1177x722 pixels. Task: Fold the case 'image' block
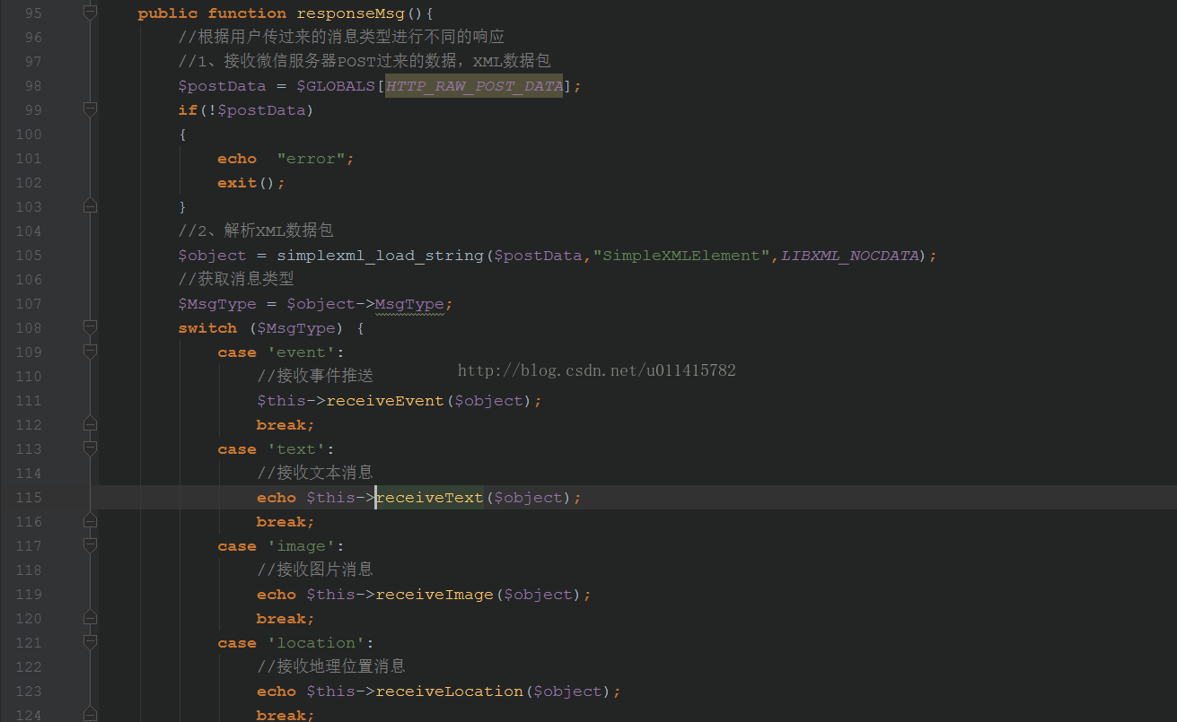(x=90, y=545)
